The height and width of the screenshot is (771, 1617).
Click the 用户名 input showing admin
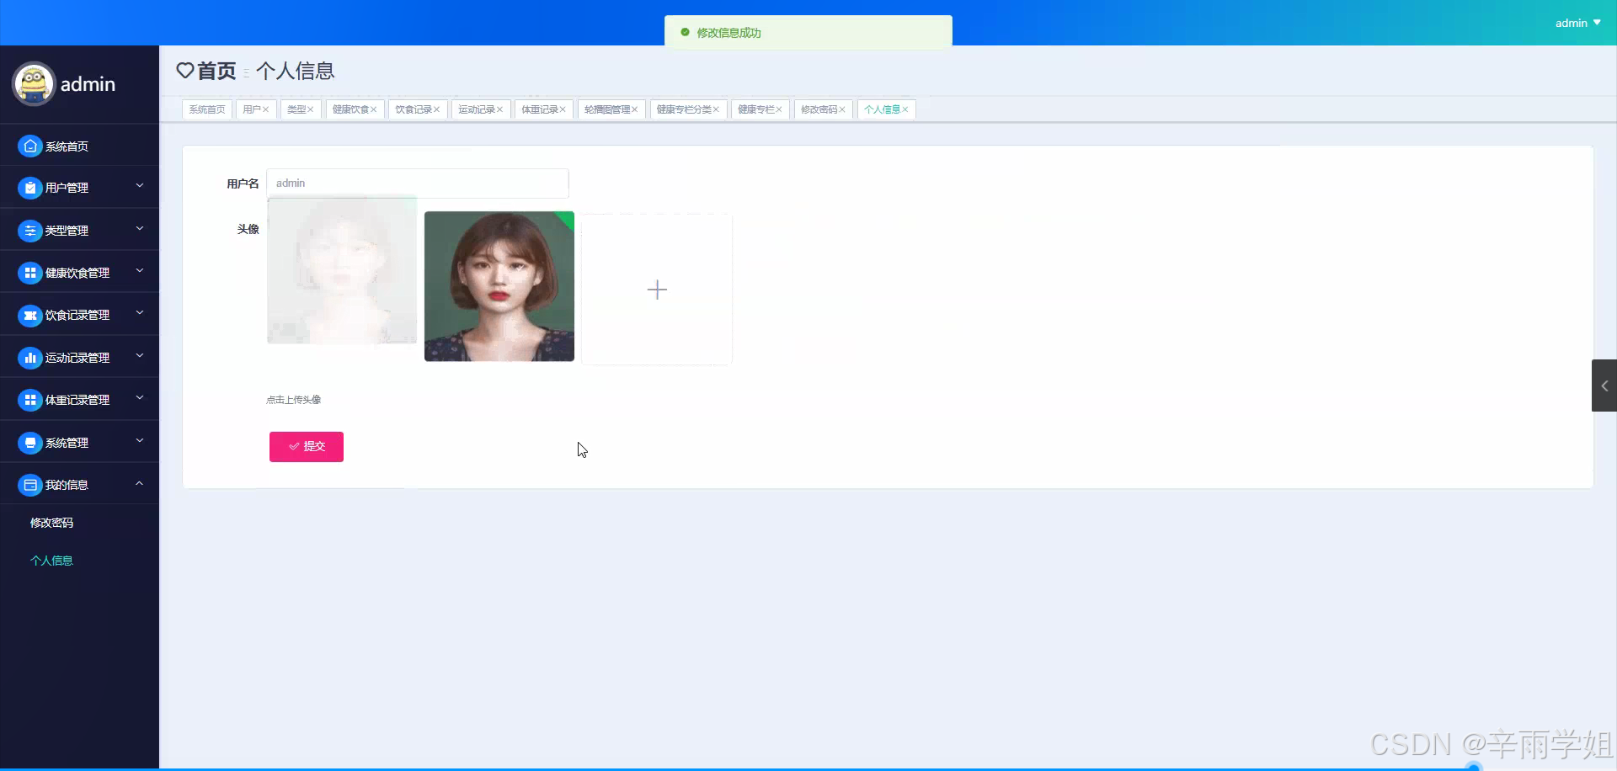coord(417,183)
